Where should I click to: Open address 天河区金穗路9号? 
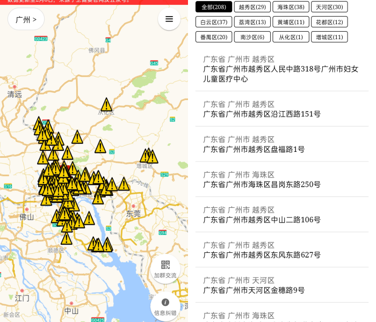coord(282,285)
